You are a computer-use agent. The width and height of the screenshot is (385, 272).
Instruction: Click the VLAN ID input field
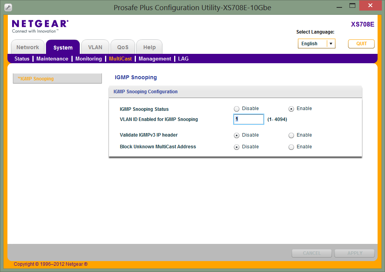[x=249, y=119]
